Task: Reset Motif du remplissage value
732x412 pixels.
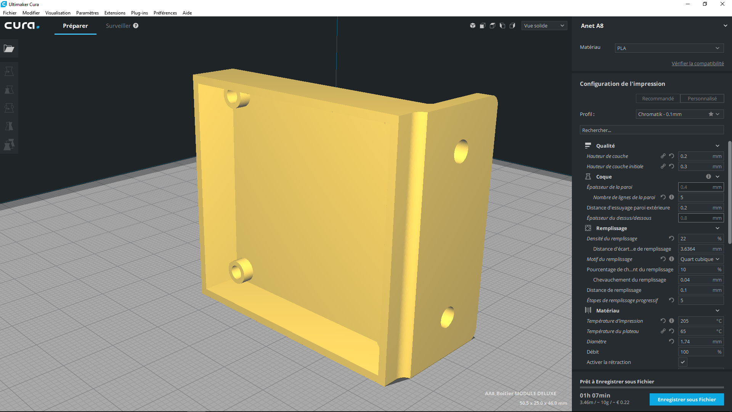Action: pyautogui.click(x=663, y=259)
